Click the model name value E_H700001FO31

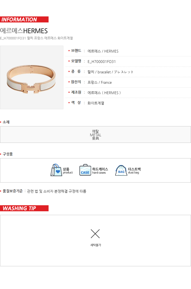pos(102,62)
